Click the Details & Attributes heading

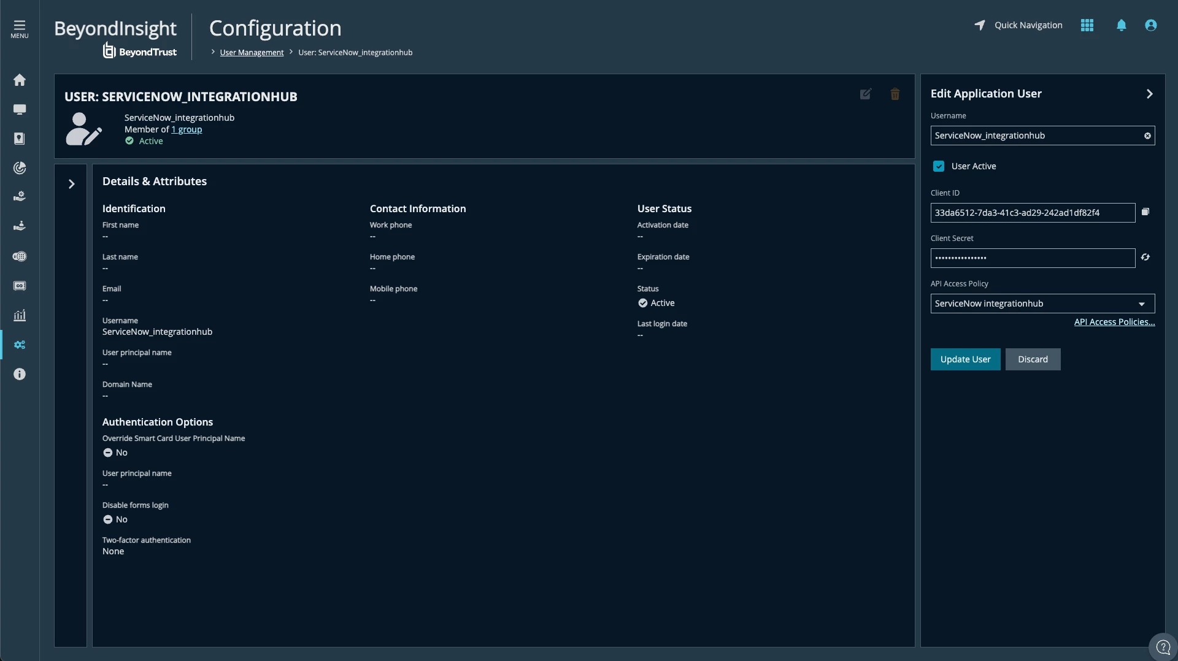tap(155, 181)
